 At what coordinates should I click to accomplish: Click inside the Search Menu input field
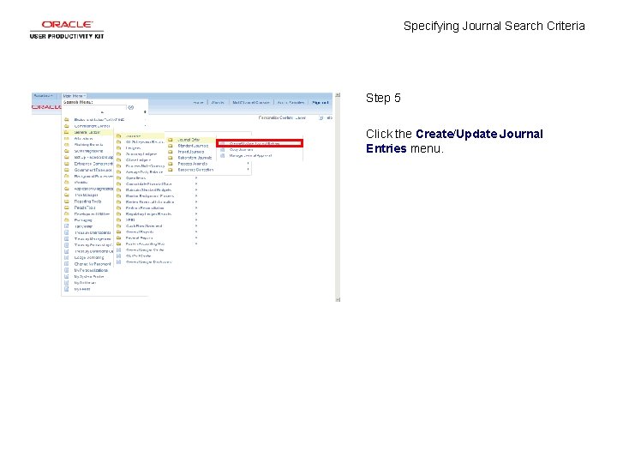(94, 107)
